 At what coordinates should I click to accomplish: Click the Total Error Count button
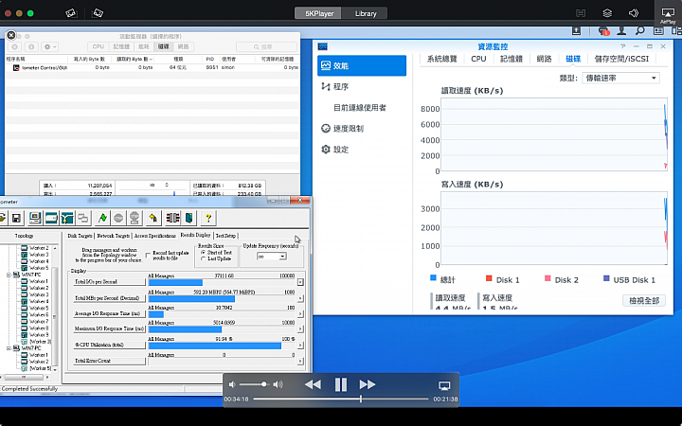(x=109, y=361)
